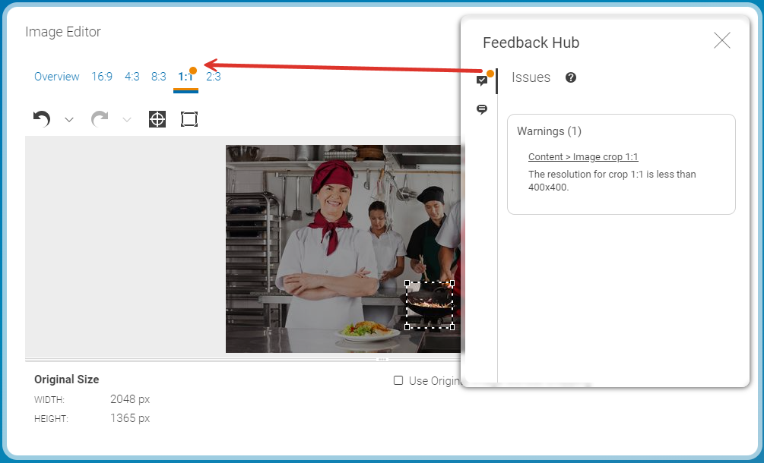The width and height of the screenshot is (764, 463).
Task: Open the Issues checklist icon in Feedback Hub
Action: (x=481, y=80)
